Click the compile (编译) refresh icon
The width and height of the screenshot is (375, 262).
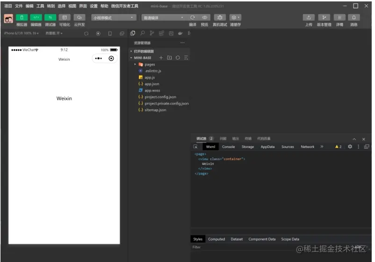193,17
